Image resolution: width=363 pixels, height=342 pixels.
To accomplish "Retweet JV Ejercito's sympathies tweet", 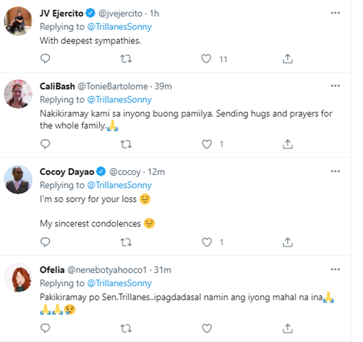I will click(x=126, y=59).
